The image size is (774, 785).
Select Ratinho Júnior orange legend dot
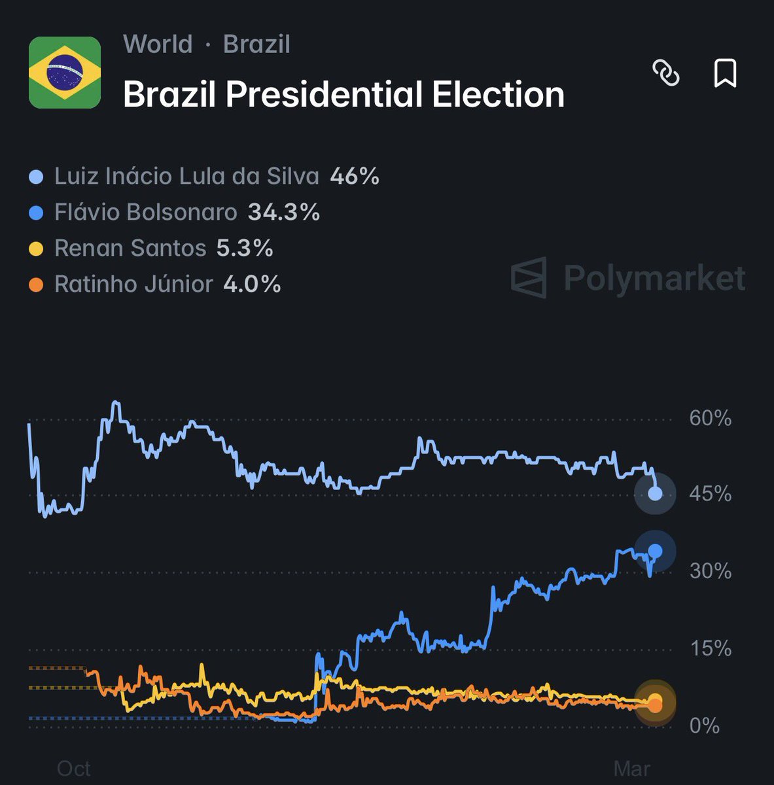pos(37,285)
